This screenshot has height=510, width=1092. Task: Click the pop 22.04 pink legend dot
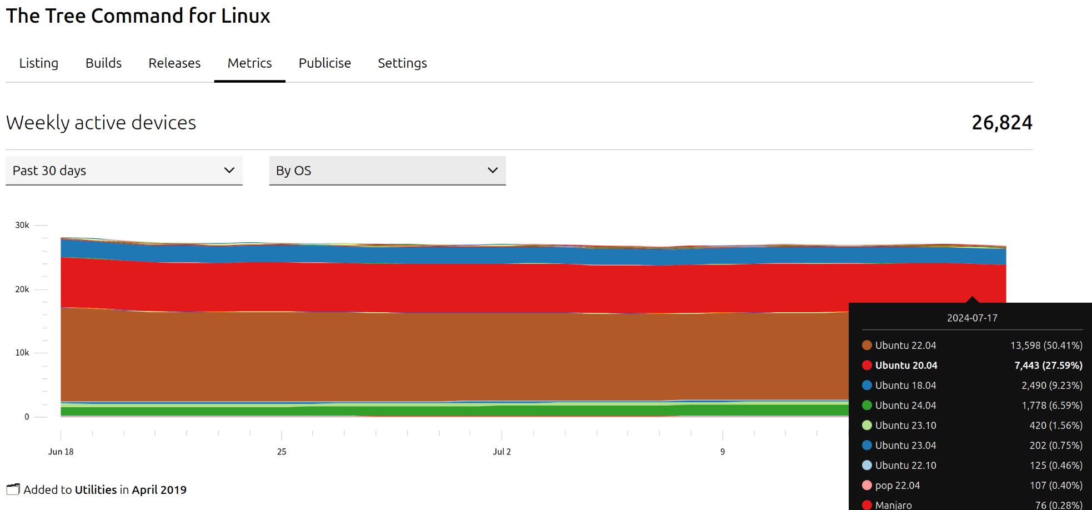coord(866,485)
